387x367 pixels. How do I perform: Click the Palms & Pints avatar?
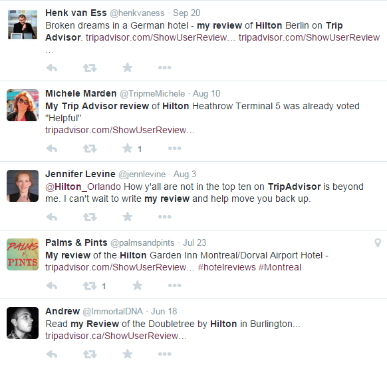[x=23, y=254]
